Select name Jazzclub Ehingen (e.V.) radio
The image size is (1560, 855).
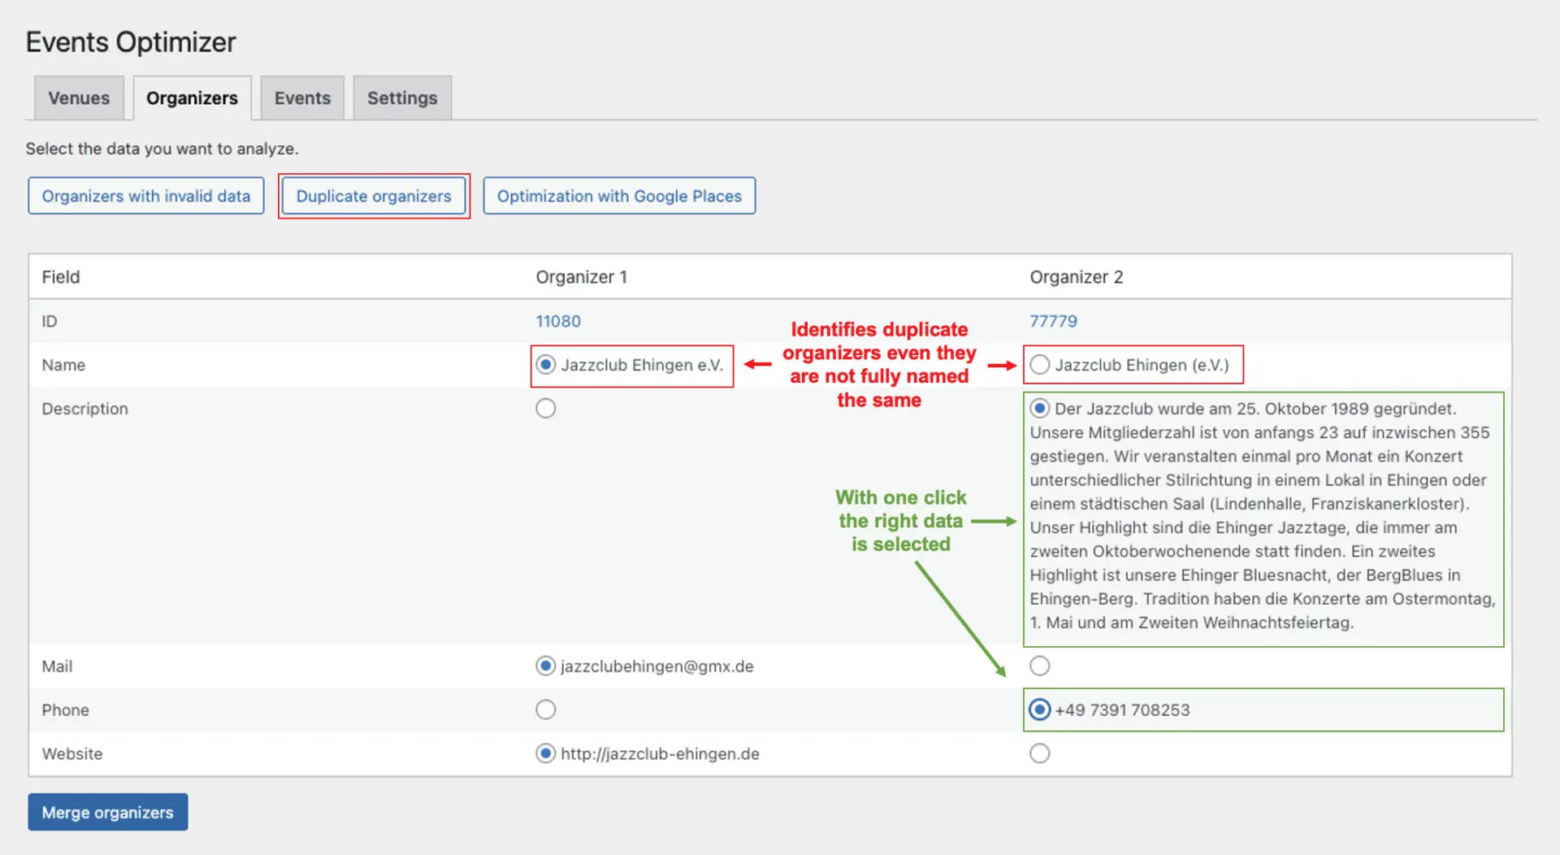point(1040,365)
